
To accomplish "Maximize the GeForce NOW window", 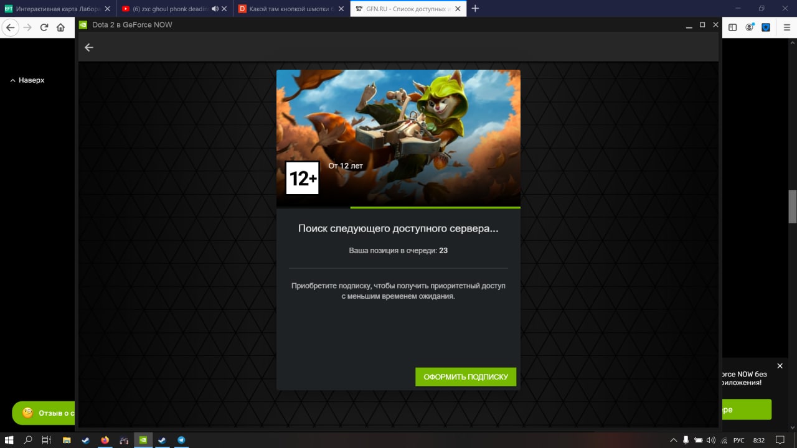I will [x=702, y=25].
